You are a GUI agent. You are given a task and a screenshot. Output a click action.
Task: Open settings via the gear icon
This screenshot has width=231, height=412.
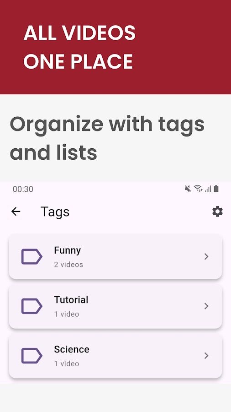[217, 211]
